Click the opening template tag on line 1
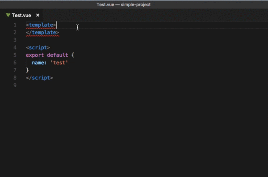Viewport: 268px width, 177px height. (x=41, y=25)
